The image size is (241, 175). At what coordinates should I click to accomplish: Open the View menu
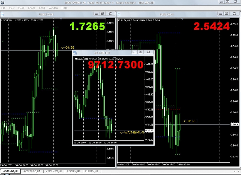point(12,8)
